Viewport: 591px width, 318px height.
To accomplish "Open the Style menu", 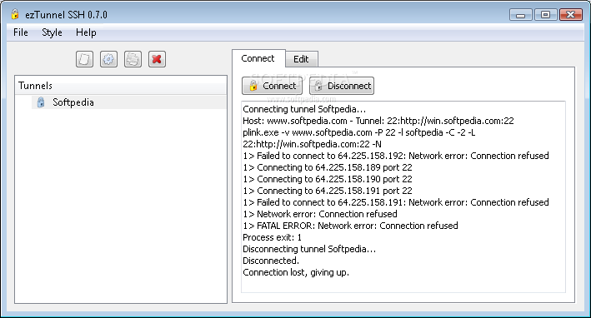I will [52, 32].
